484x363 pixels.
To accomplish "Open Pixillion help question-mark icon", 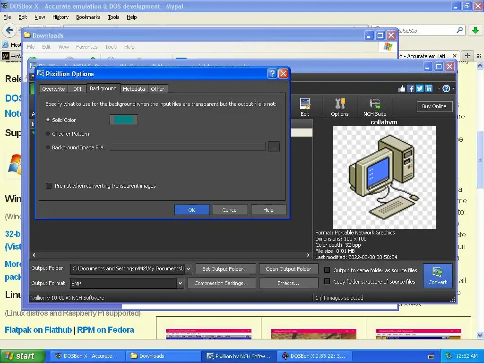I will tap(446, 89).
